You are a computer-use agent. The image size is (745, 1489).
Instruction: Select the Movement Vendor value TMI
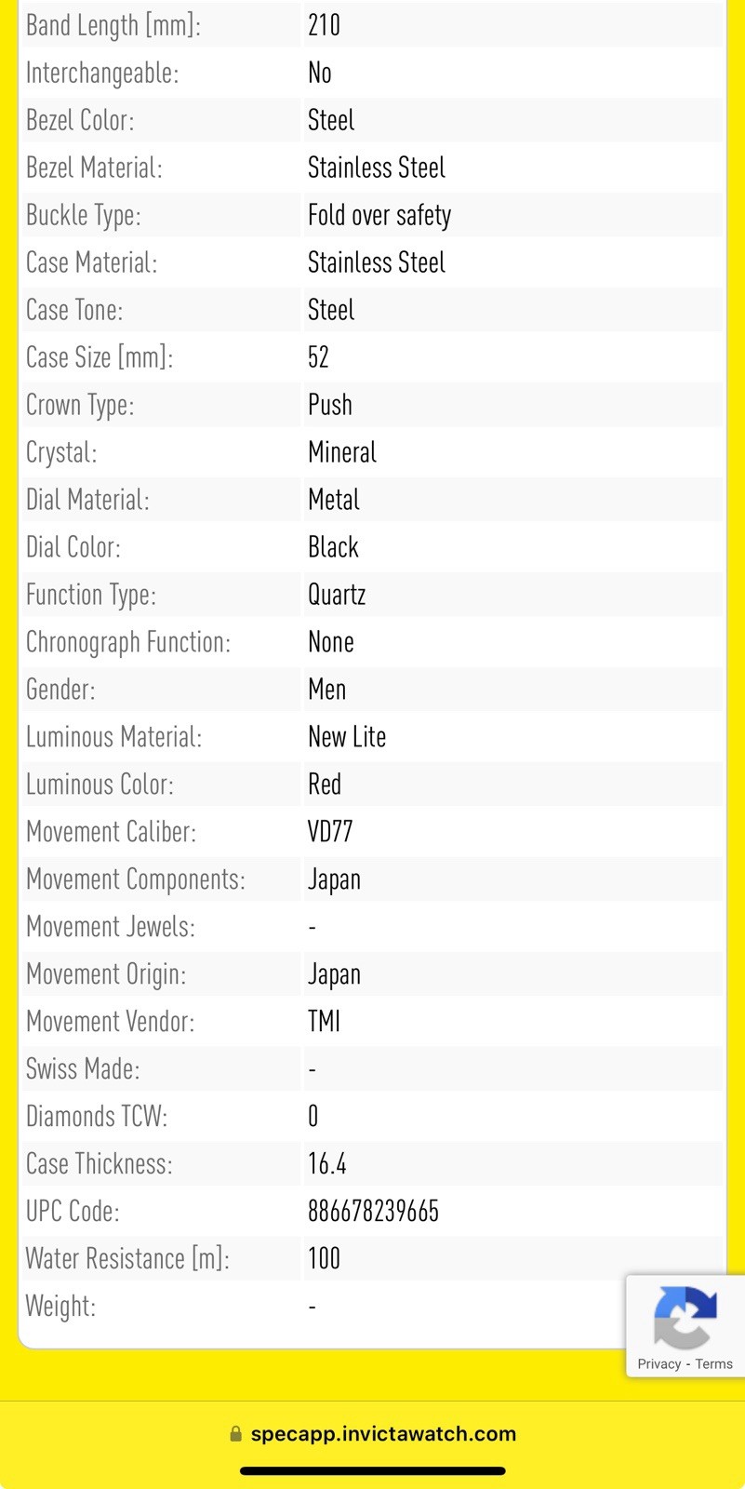(324, 1021)
